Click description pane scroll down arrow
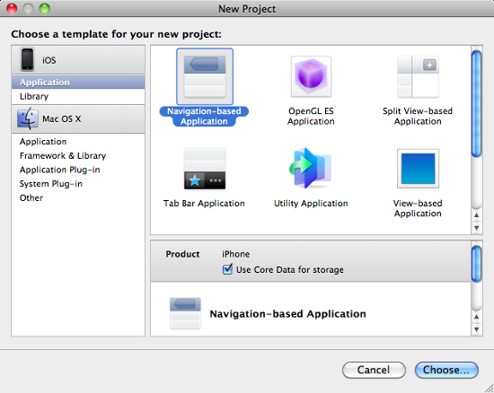The height and width of the screenshot is (393, 494). (476, 329)
